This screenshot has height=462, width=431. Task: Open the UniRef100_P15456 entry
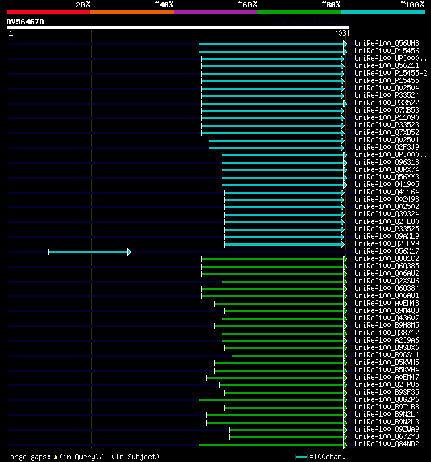(387, 51)
